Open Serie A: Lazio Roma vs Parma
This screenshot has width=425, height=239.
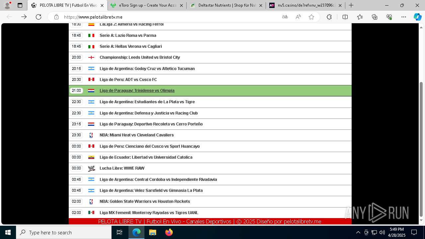[128, 35]
